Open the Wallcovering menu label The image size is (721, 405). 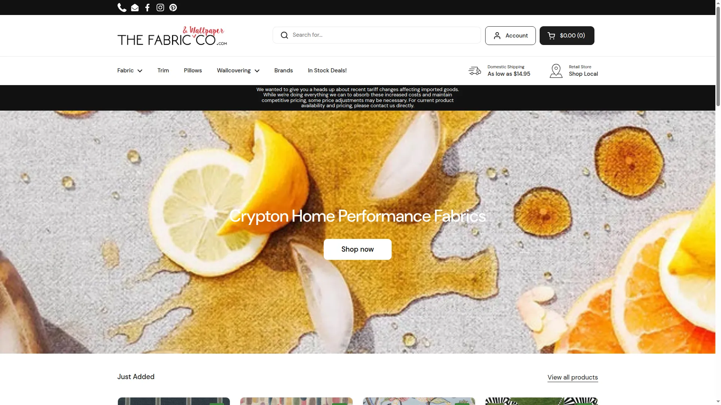(x=234, y=70)
